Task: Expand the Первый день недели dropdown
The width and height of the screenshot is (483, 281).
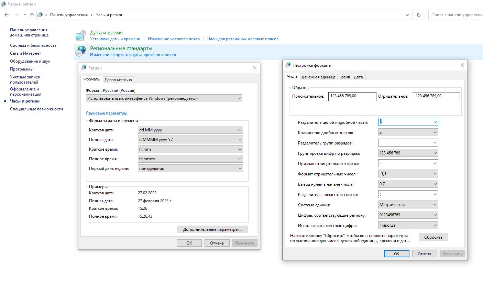Action: pyautogui.click(x=190, y=169)
